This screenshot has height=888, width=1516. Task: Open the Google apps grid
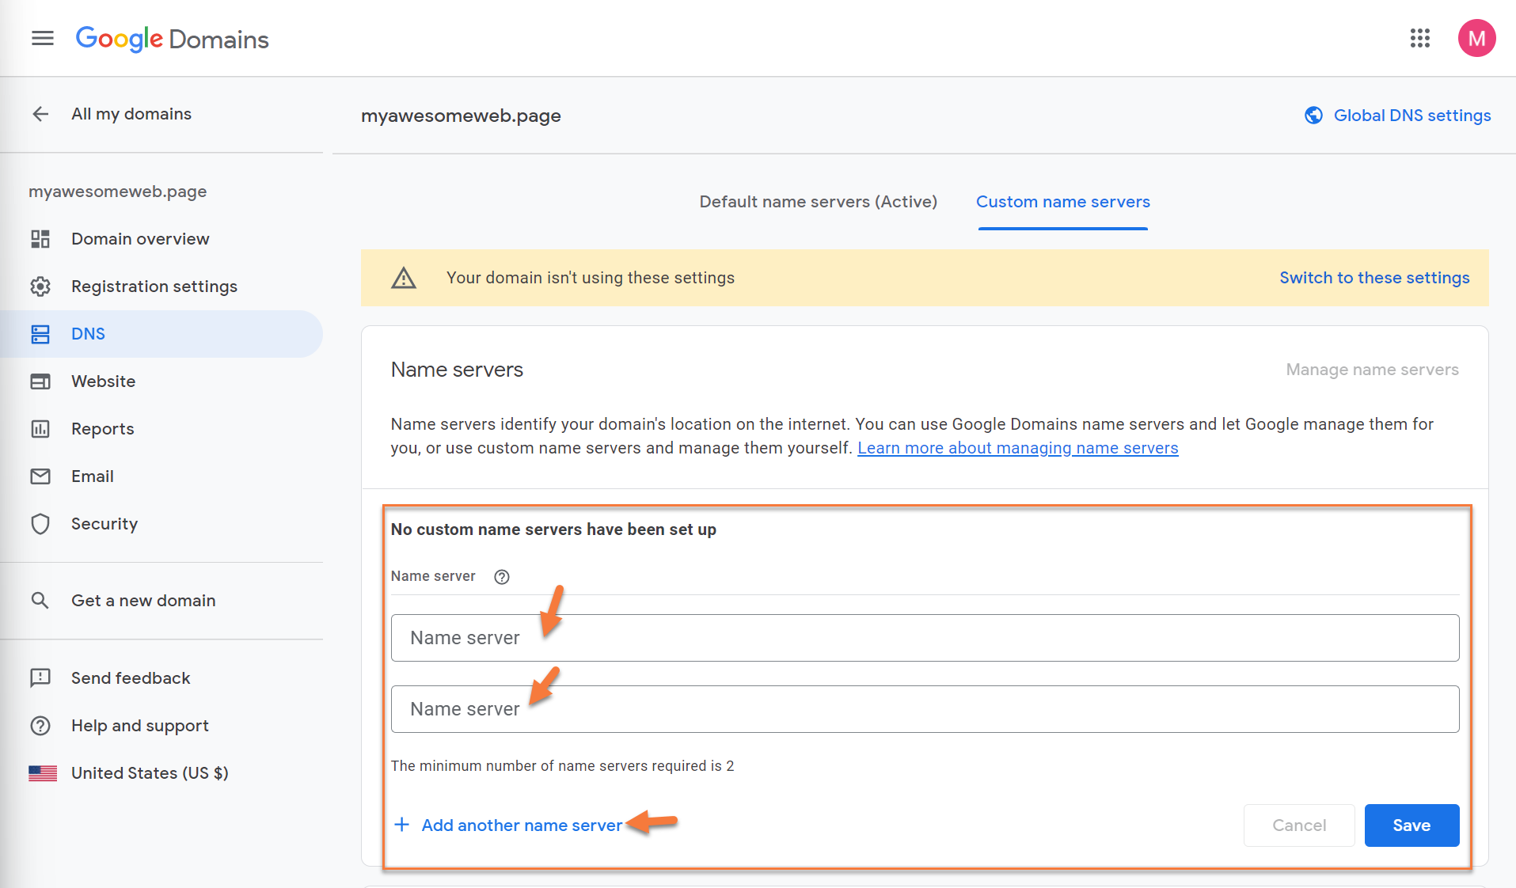pos(1419,38)
